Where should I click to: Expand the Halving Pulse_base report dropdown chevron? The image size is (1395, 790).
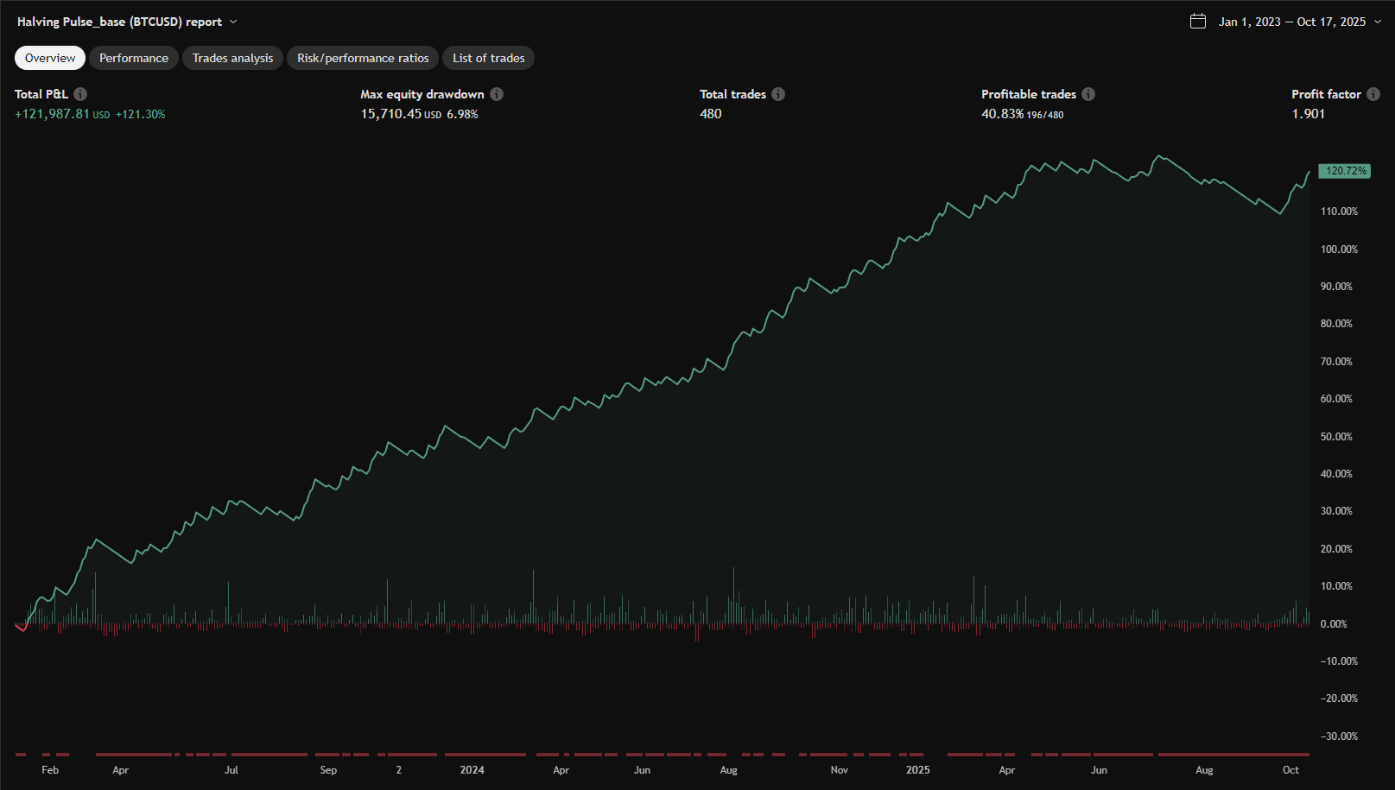pyautogui.click(x=233, y=22)
